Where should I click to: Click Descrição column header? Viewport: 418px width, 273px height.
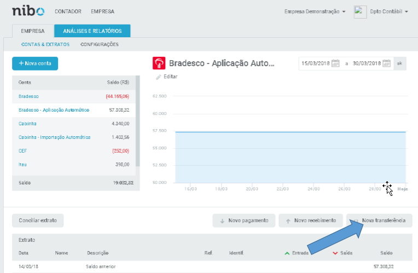[97, 253]
